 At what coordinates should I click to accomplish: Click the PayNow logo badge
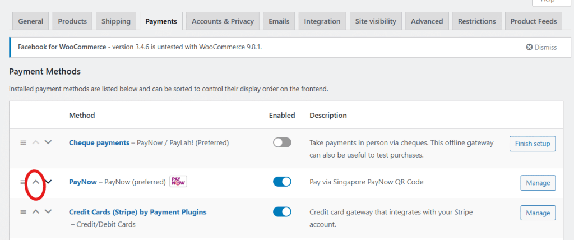[x=178, y=182]
